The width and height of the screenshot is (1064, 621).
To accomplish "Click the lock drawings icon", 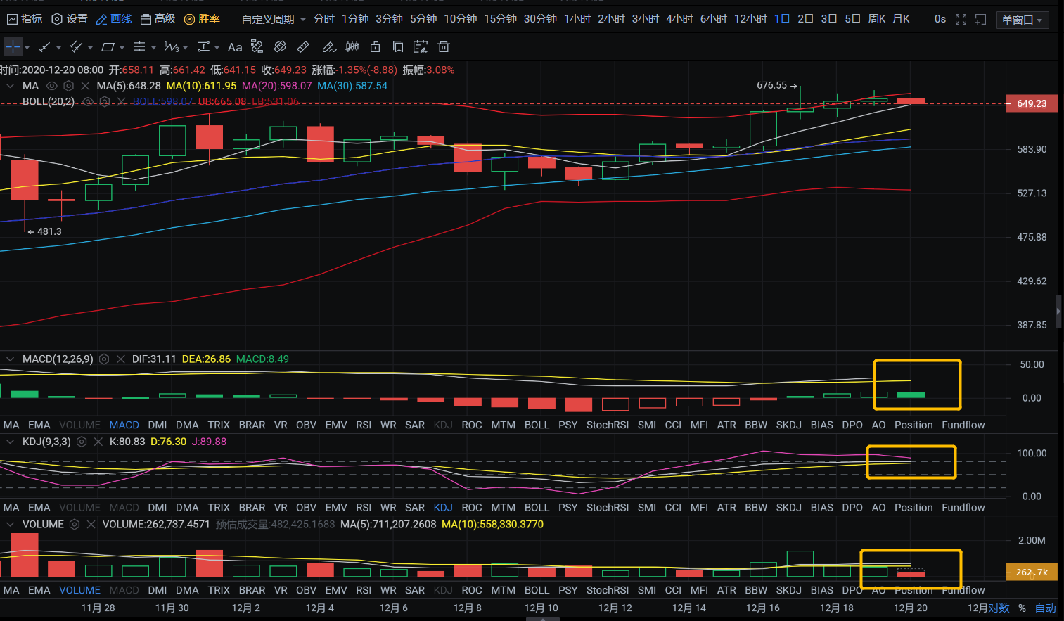I will pos(376,47).
